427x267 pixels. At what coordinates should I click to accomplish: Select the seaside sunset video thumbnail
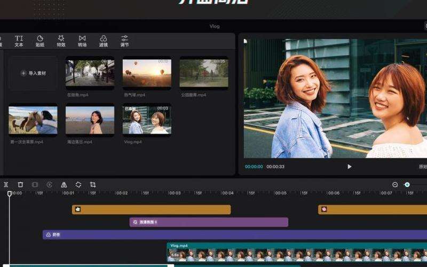tap(90, 120)
